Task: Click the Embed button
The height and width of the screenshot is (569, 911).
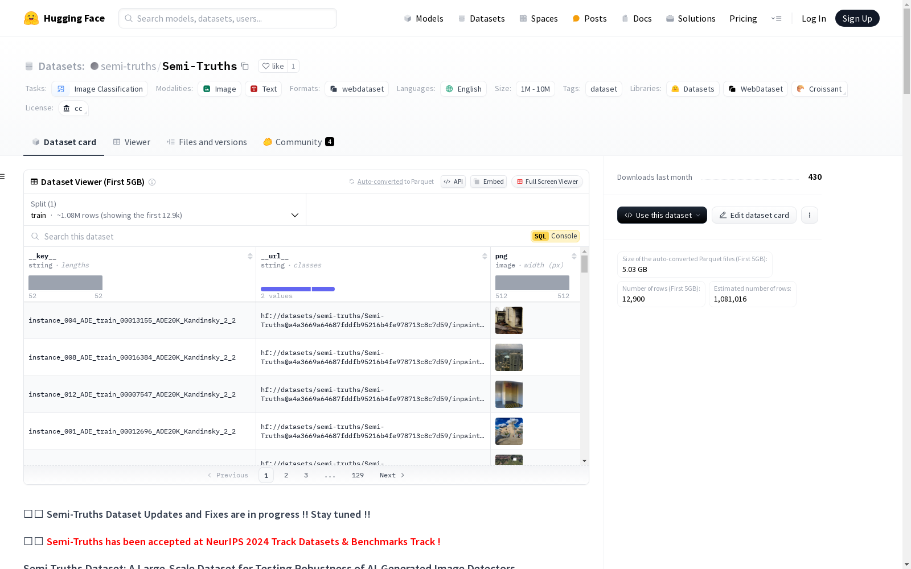Action: (x=489, y=182)
